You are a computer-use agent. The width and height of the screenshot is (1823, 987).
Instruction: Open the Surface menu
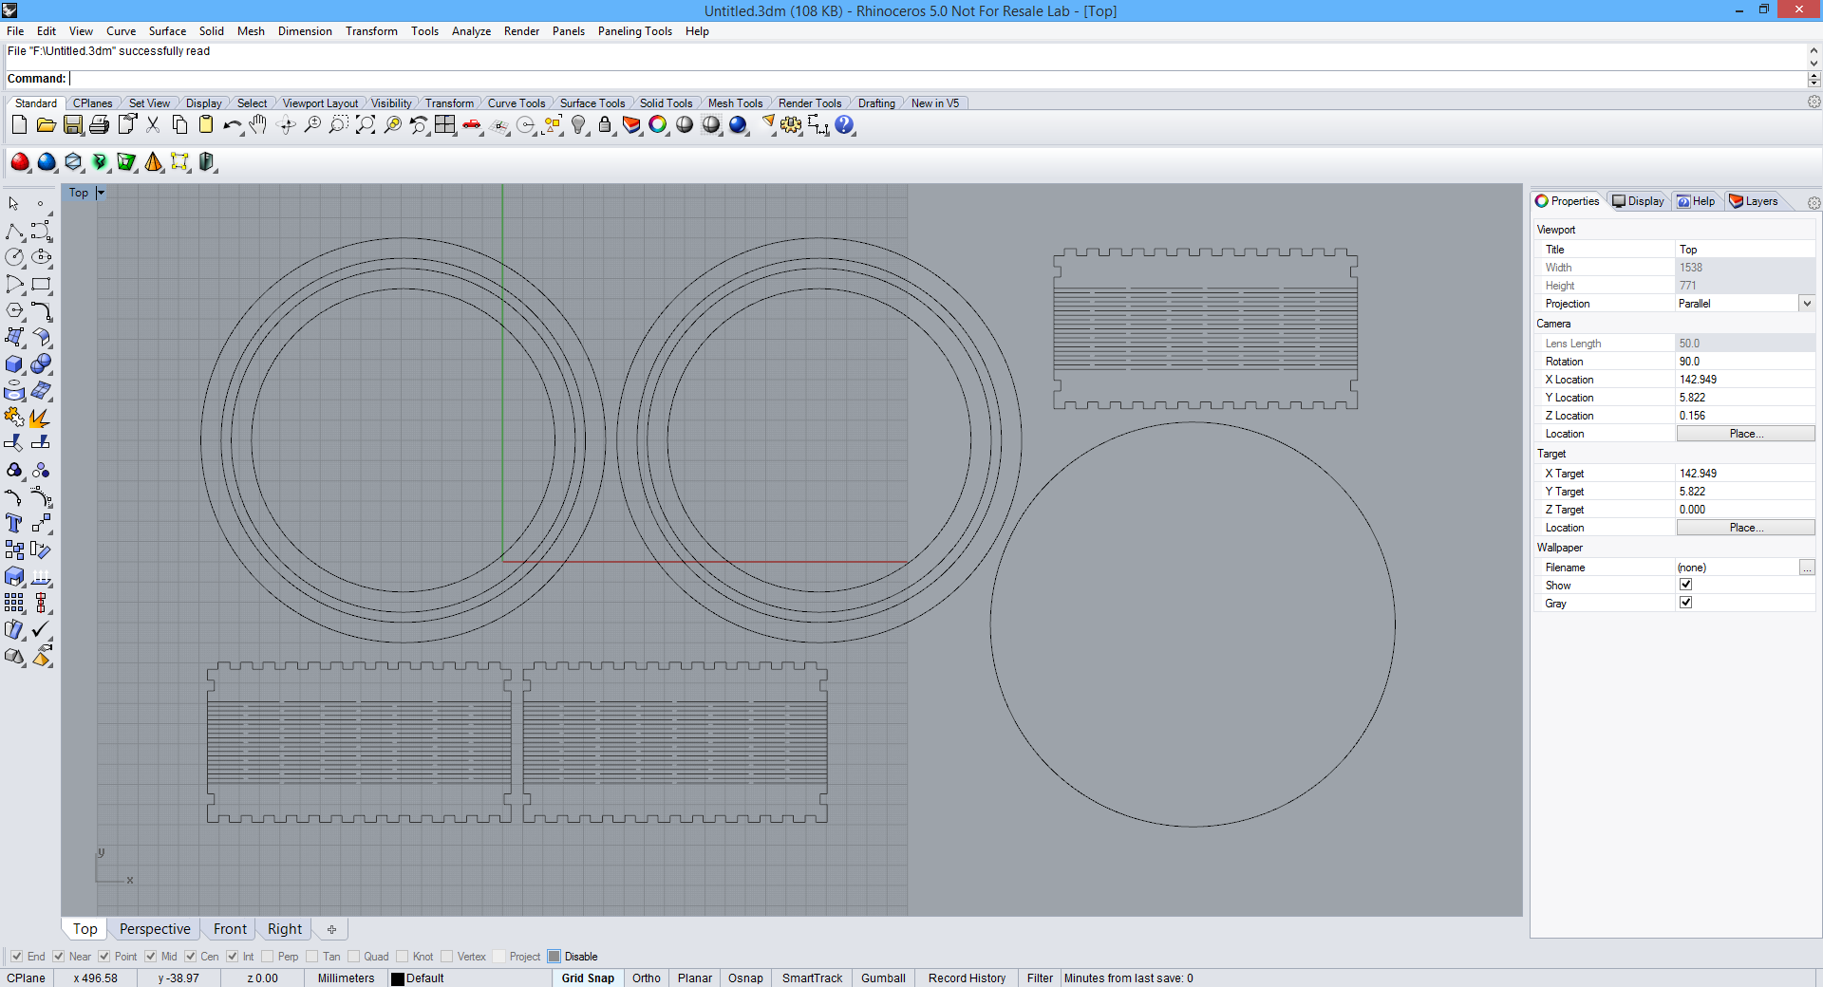167,31
